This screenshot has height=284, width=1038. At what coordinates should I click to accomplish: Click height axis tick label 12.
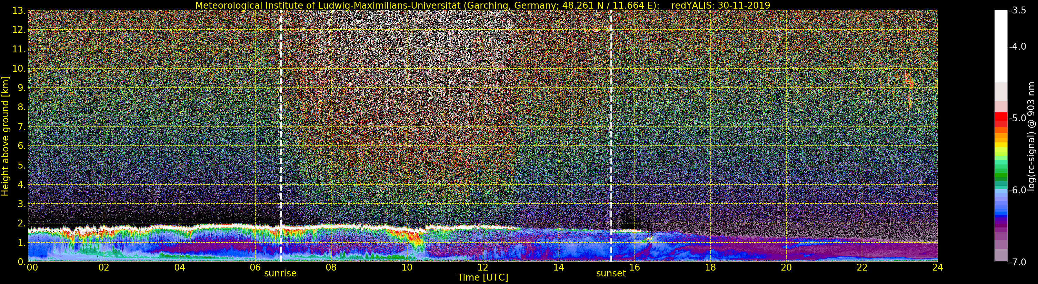(x=19, y=30)
